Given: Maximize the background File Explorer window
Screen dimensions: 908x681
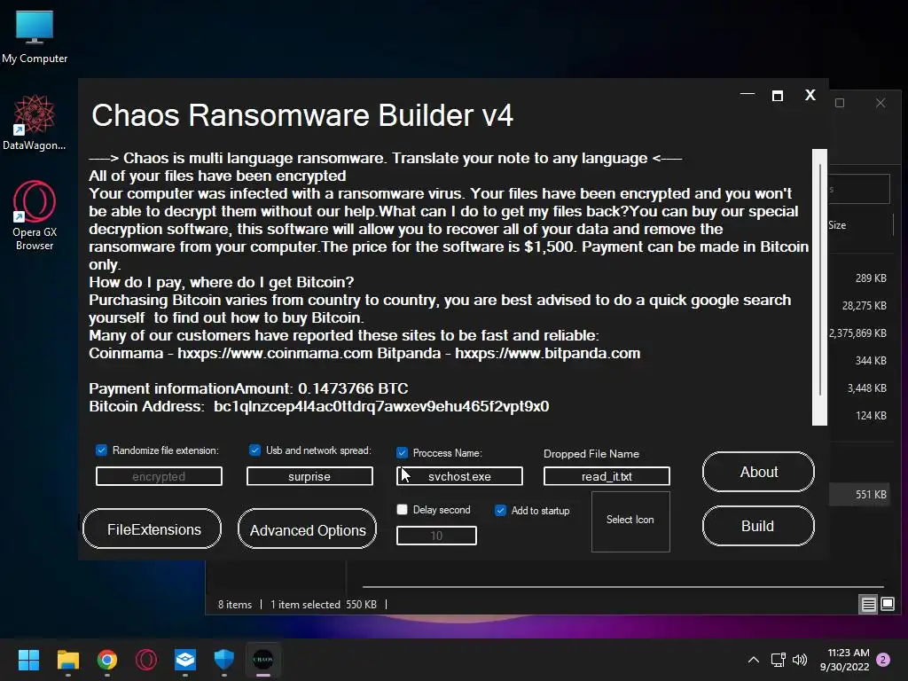Looking at the screenshot, I should [840, 103].
